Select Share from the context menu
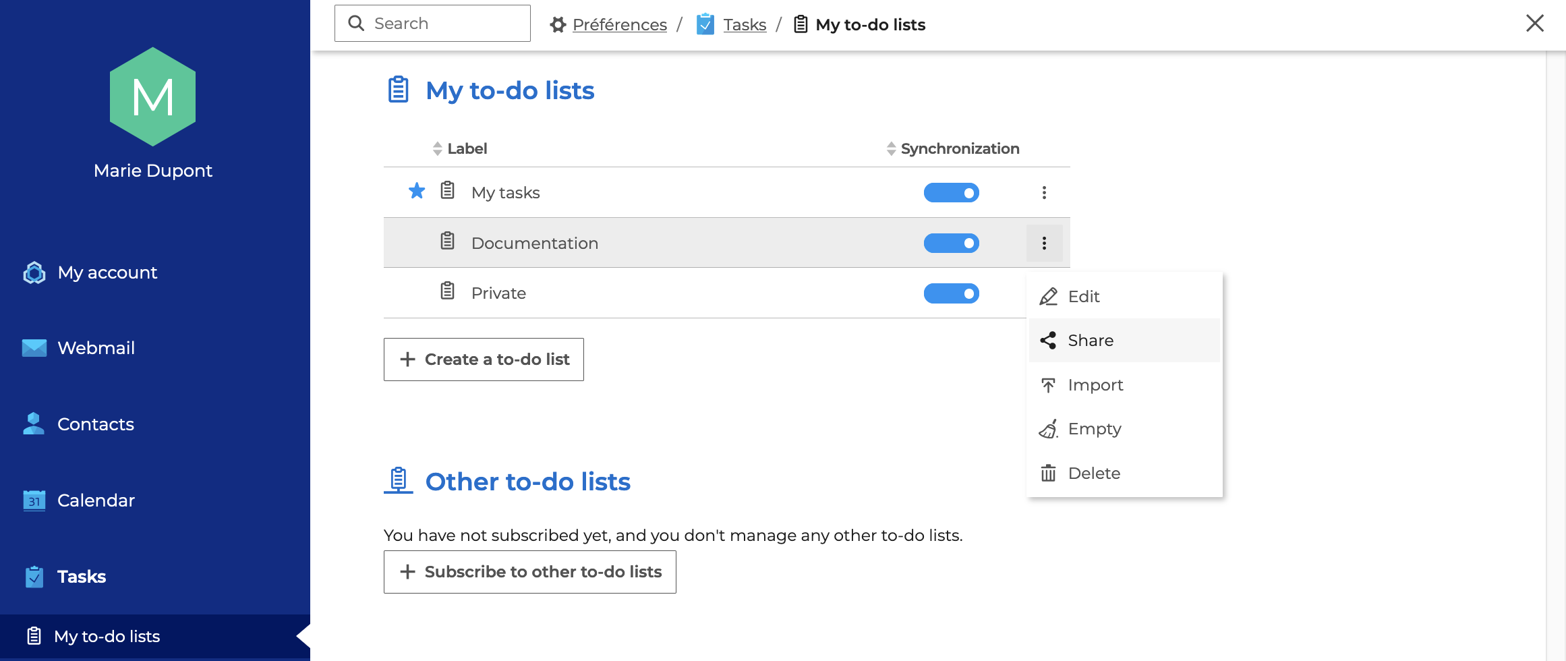 (1090, 341)
